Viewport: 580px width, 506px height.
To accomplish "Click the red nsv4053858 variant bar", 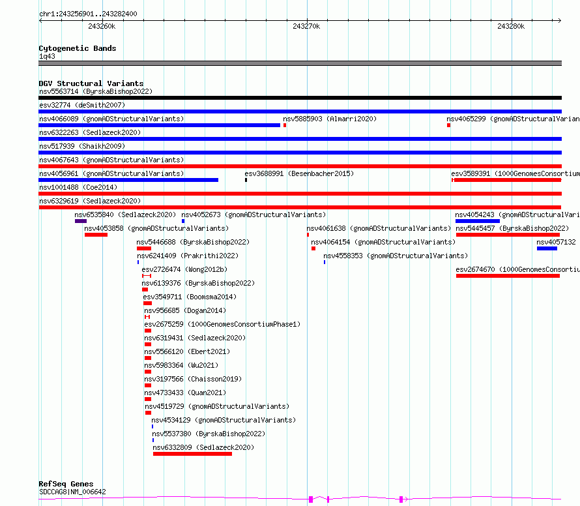I will click(x=96, y=235).
